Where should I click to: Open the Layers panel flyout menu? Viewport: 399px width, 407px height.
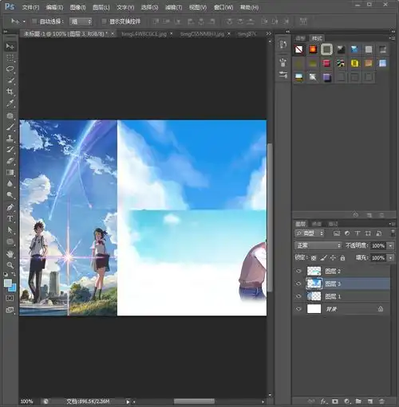(392, 224)
